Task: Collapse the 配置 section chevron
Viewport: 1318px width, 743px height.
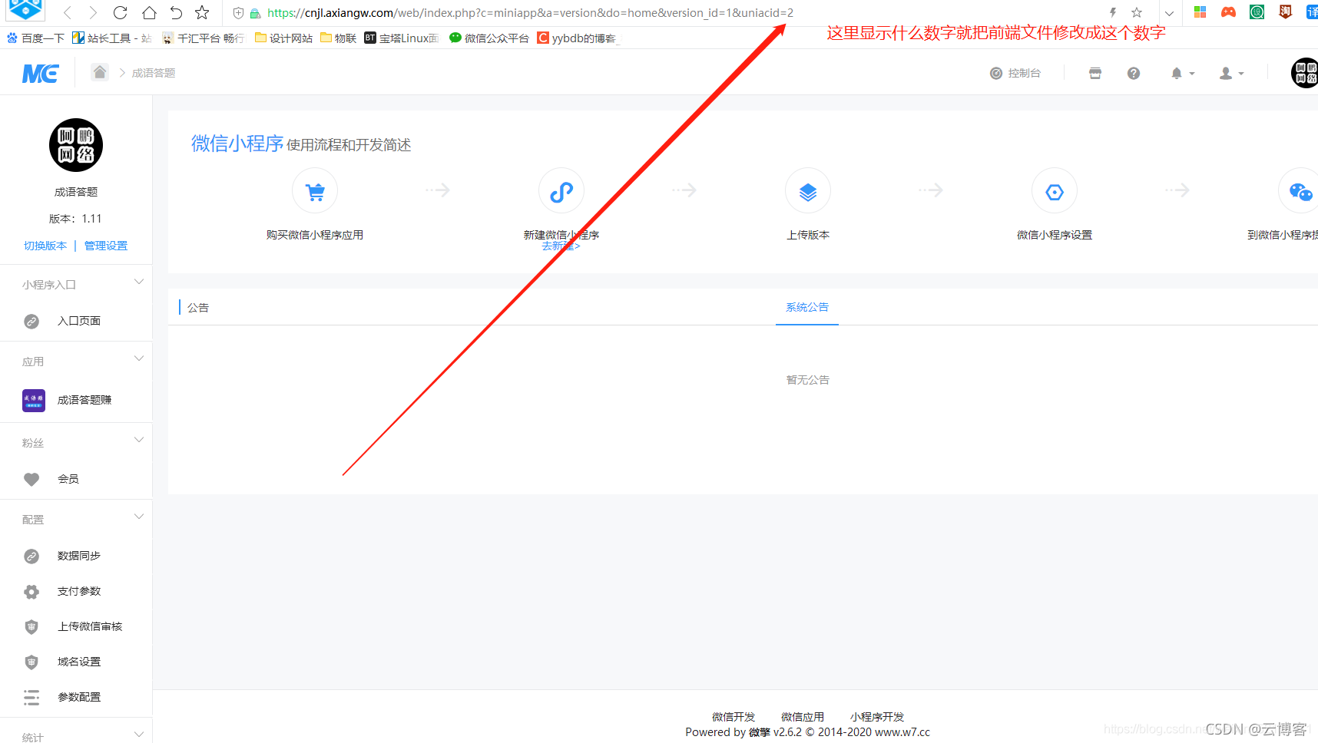Action: (139, 516)
